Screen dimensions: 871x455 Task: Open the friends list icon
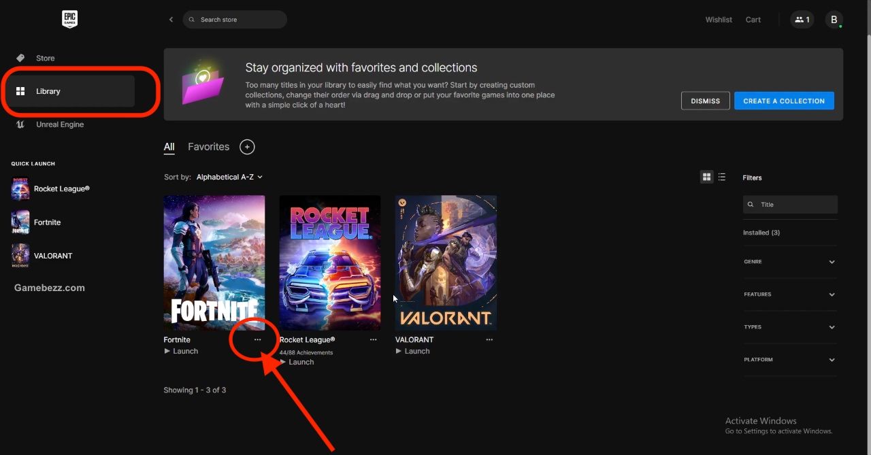click(x=801, y=20)
